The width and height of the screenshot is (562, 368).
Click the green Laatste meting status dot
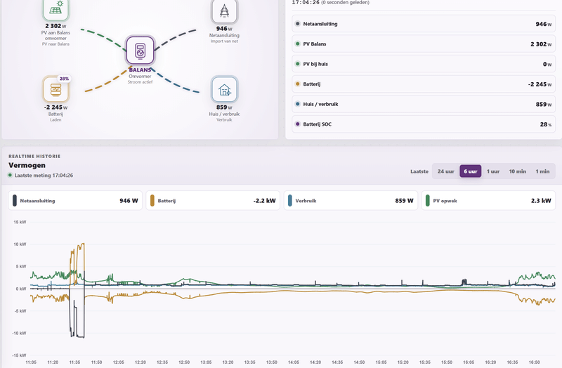coord(11,175)
